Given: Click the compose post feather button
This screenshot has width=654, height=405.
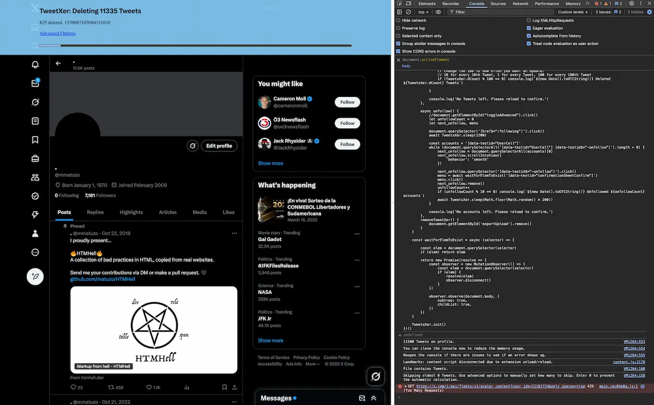Looking at the screenshot, I should (x=35, y=277).
